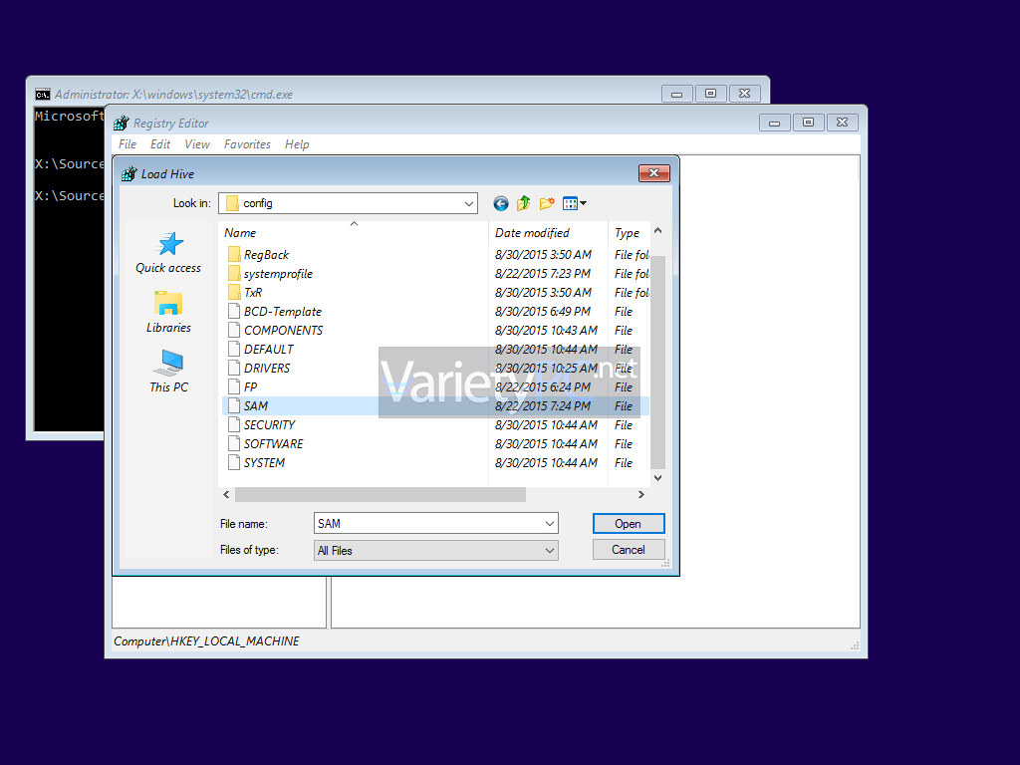Select the BCD-Template file name
The width and height of the screenshot is (1020, 765).
pyautogui.click(x=282, y=312)
